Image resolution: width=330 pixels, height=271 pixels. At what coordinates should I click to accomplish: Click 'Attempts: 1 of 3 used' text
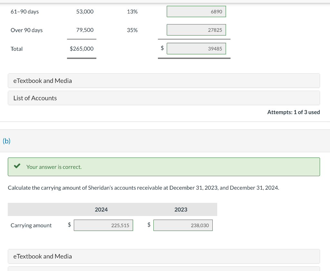point(294,112)
